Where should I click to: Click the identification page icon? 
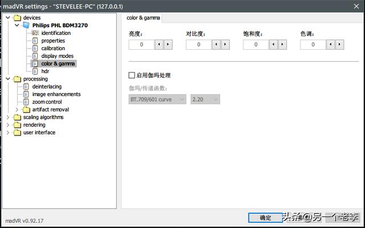[35, 33]
